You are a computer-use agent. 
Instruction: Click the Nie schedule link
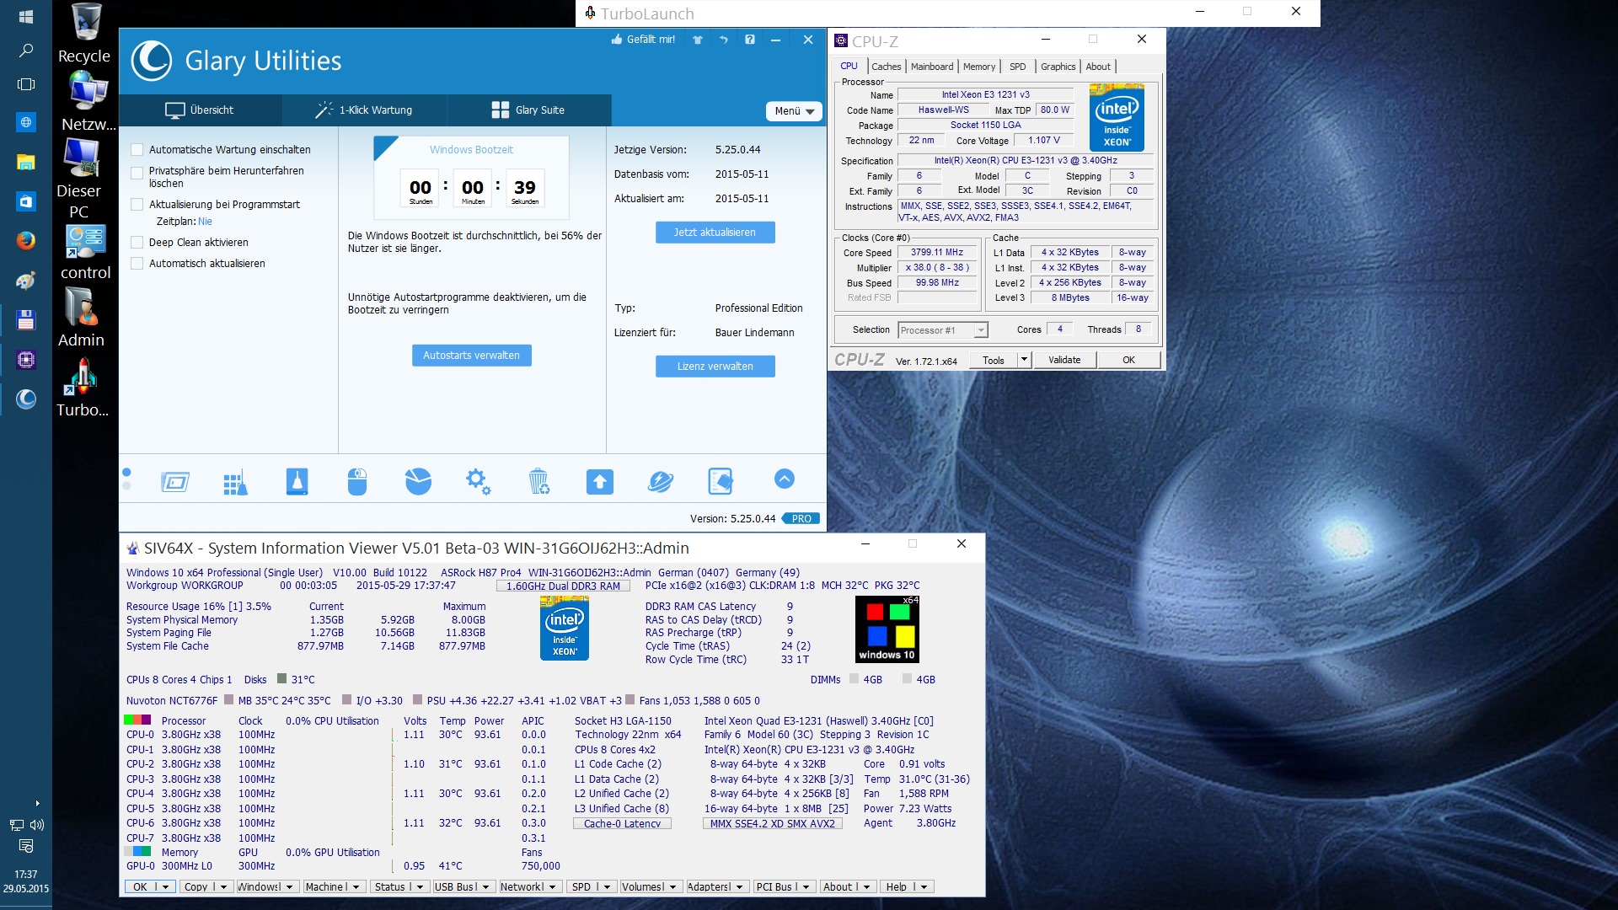tap(205, 222)
